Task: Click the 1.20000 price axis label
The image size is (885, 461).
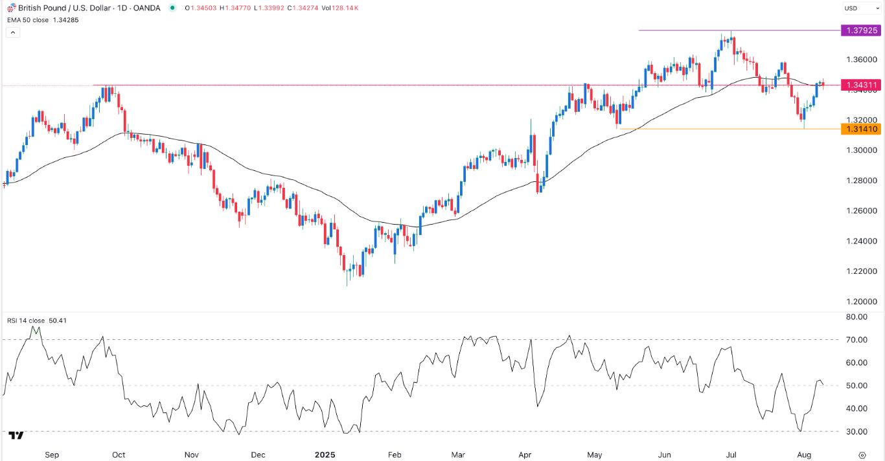Action: pos(860,302)
